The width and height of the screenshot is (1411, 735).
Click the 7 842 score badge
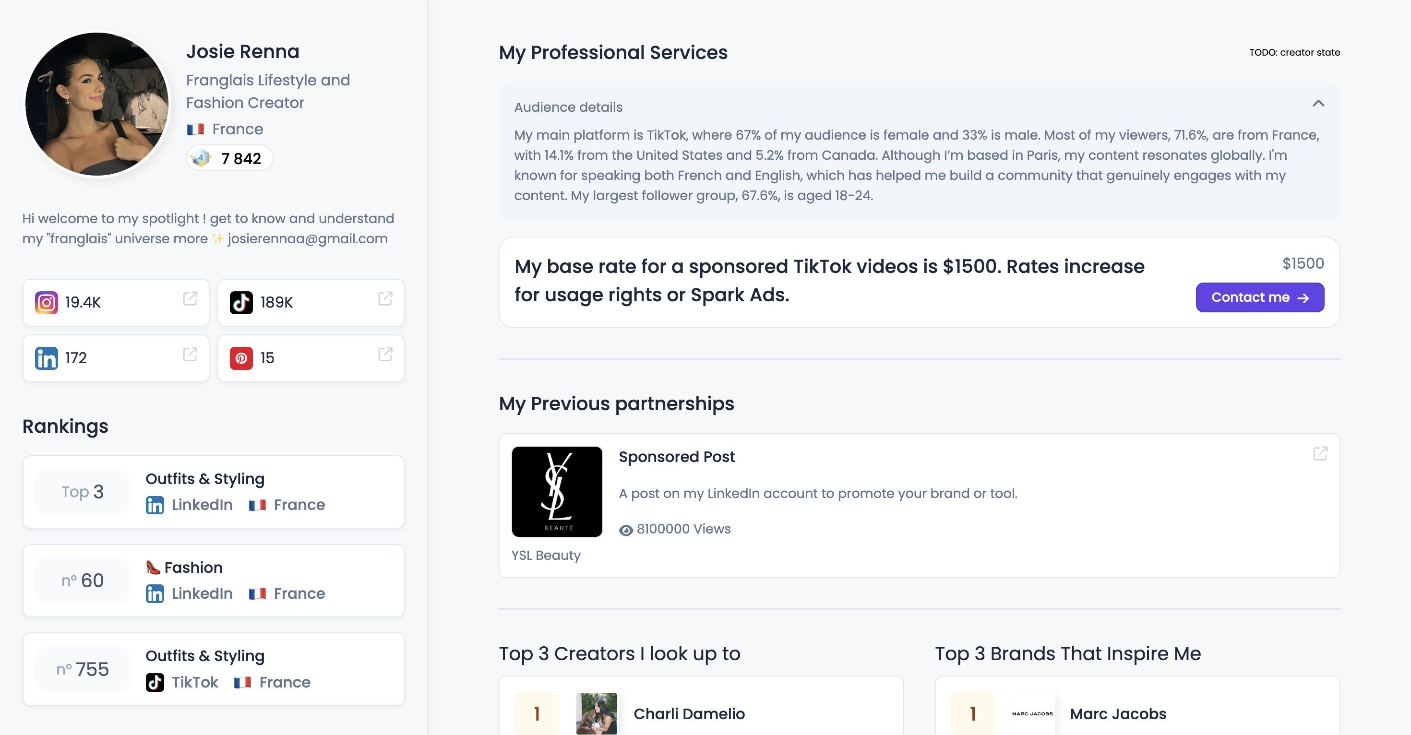coord(229,158)
